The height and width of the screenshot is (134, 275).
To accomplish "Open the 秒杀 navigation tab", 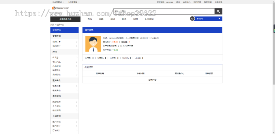I will click(x=124, y=19).
